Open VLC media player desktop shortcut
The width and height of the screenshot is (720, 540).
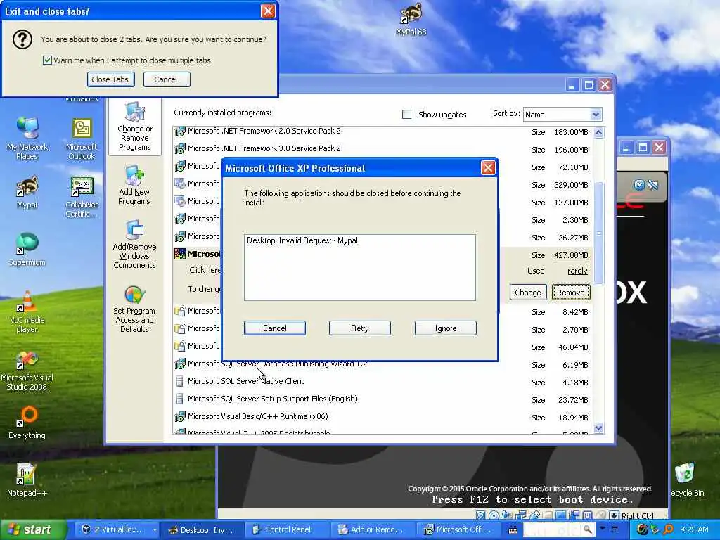tap(27, 311)
